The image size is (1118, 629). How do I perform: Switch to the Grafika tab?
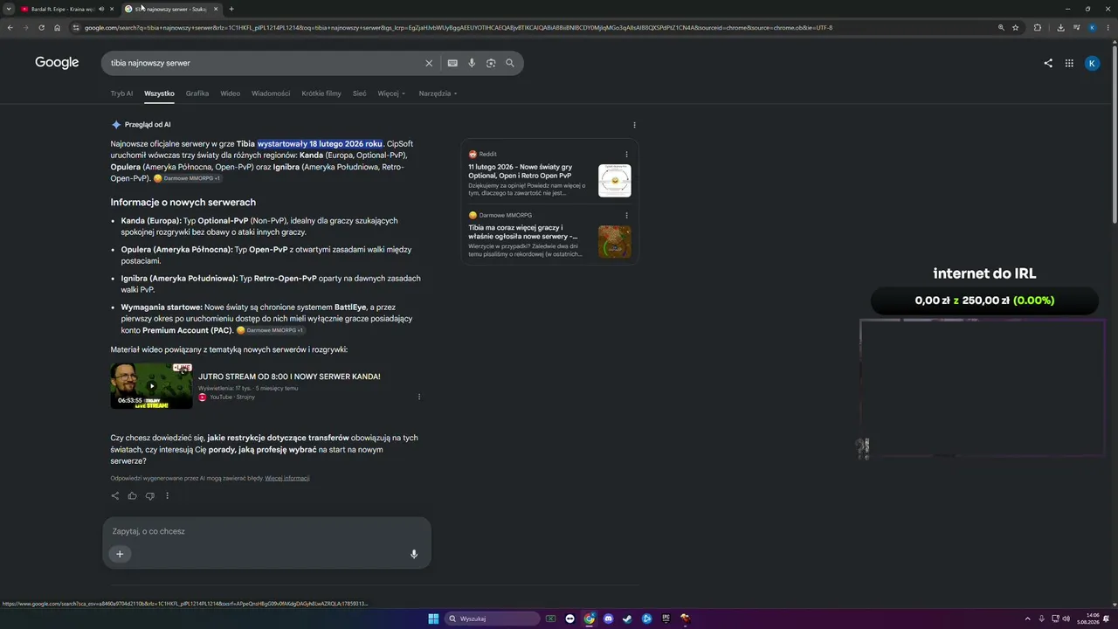coord(197,93)
